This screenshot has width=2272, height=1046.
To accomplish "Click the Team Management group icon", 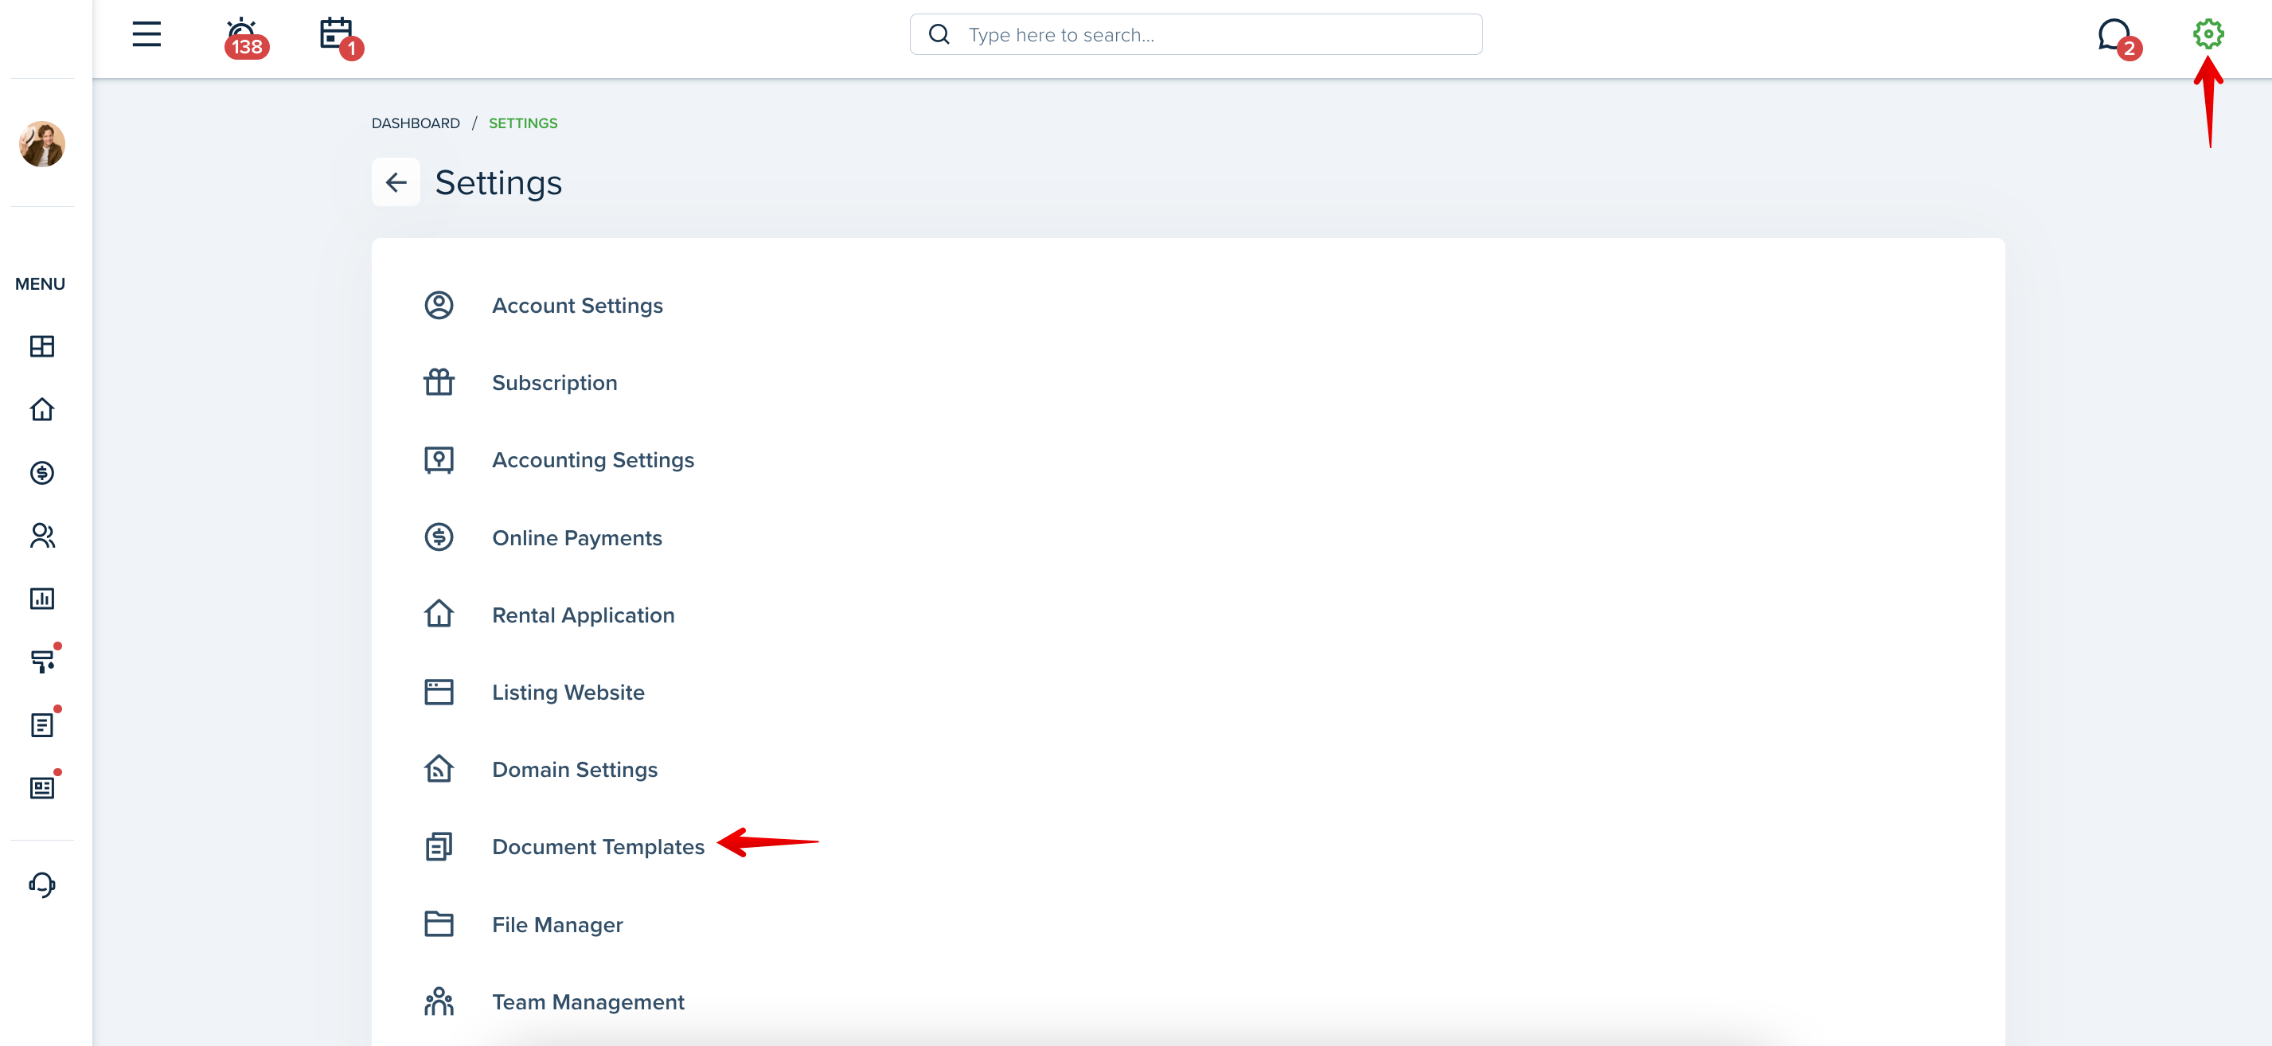I will [x=439, y=1001].
